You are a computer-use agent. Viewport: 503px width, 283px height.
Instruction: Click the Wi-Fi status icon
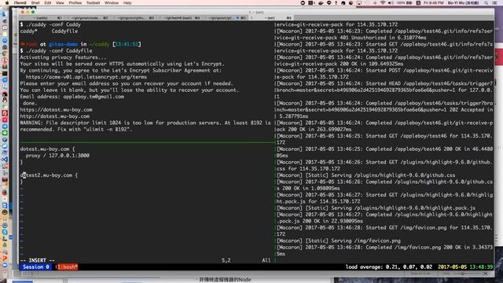(x=383, y=3)
